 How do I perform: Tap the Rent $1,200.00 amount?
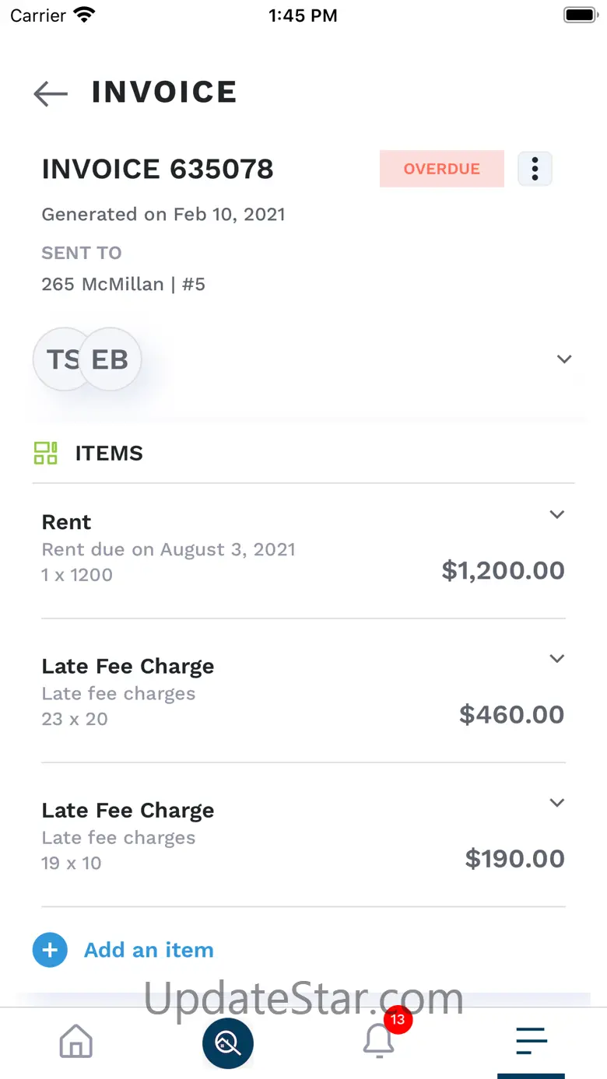[x=503, y=570]
